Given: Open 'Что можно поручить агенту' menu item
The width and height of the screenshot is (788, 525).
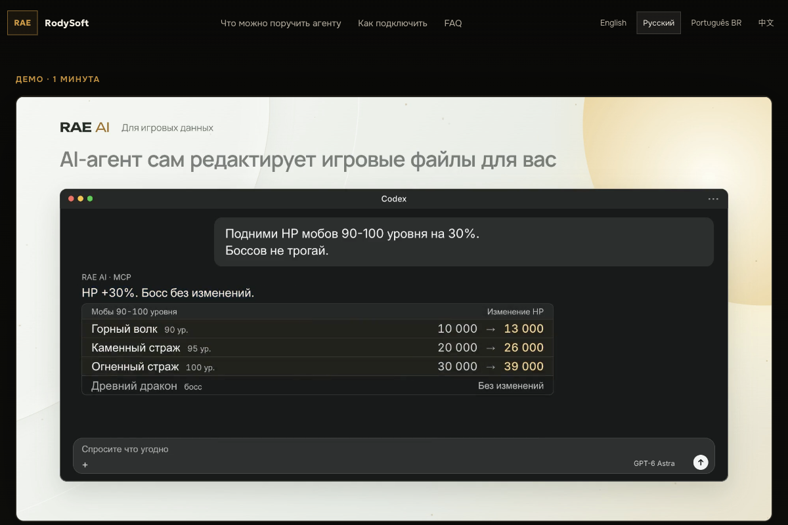Looking at the screenshot, I should pos(281,23).
